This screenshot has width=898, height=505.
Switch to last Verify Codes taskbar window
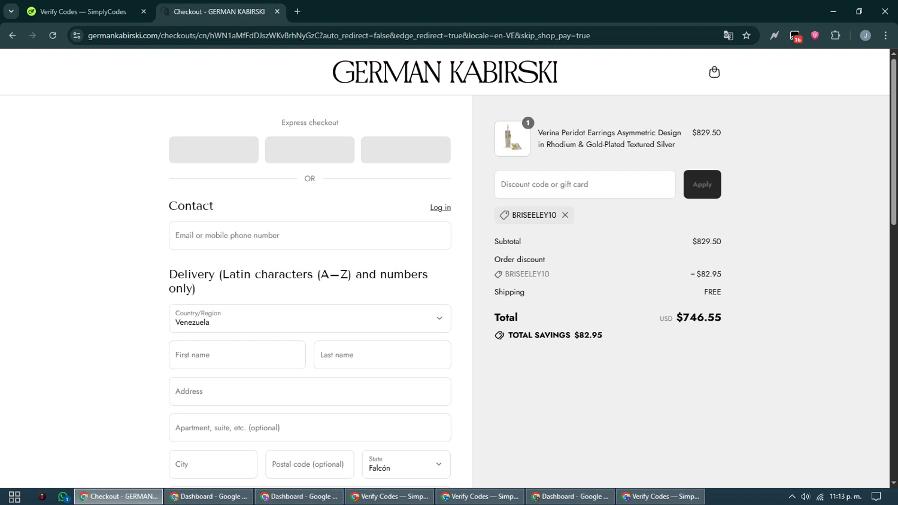[x=661, y=497]
